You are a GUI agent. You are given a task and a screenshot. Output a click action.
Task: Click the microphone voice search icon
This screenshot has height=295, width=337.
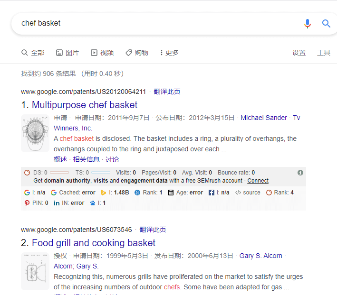(308, 23)
